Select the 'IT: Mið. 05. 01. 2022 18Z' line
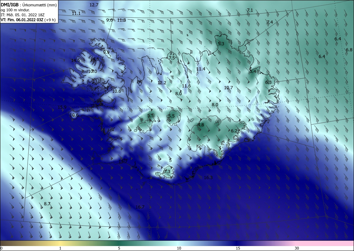 [x=22, y=15]
